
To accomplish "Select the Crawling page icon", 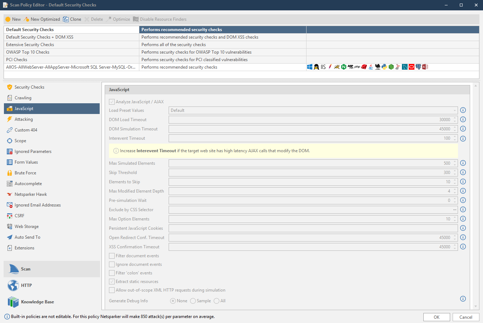I will 10,98.
